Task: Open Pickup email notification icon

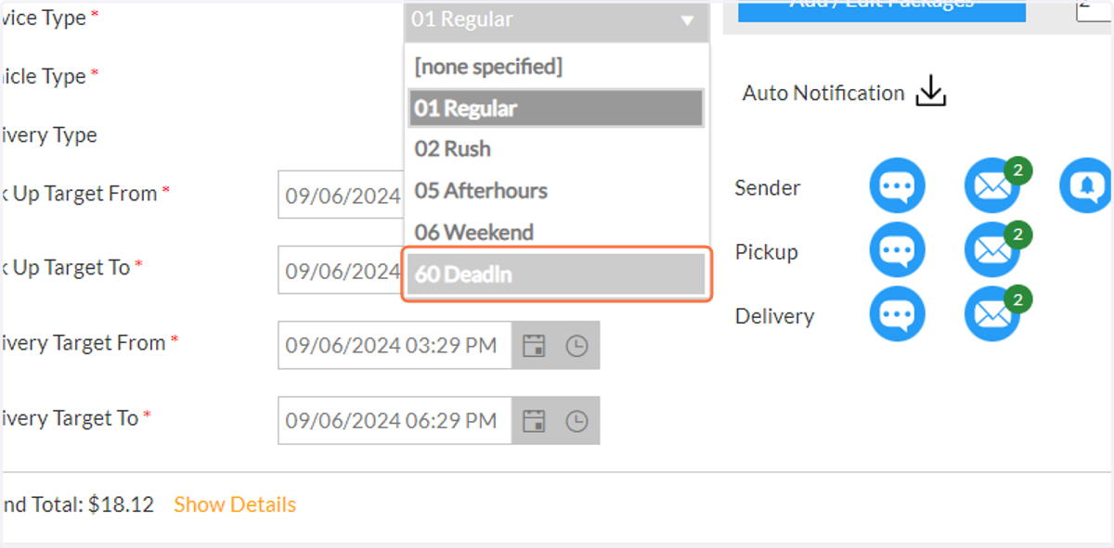Action: (992, 250)
